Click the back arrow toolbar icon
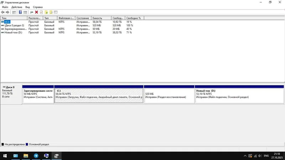285x160 pixels. pos(3,12)
